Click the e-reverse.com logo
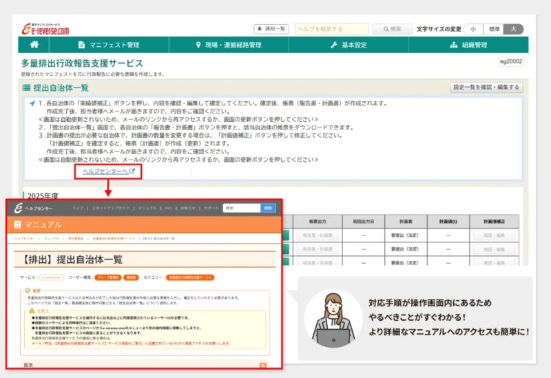 [x=45, y=29]
